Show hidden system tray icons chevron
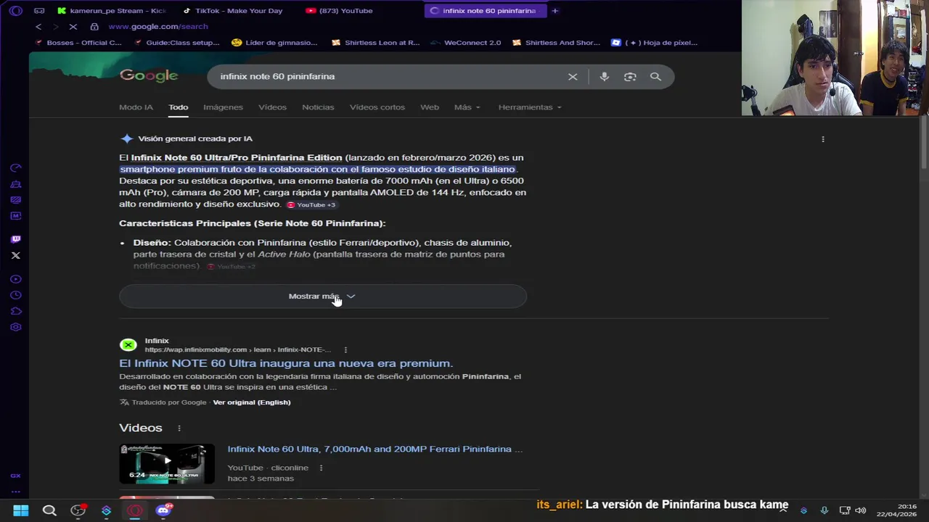The height and width of the screenshot is (522, 929). pos(784,510)
